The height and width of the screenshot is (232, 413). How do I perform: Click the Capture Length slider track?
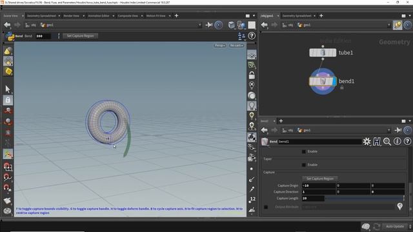[x=365, y=198]
